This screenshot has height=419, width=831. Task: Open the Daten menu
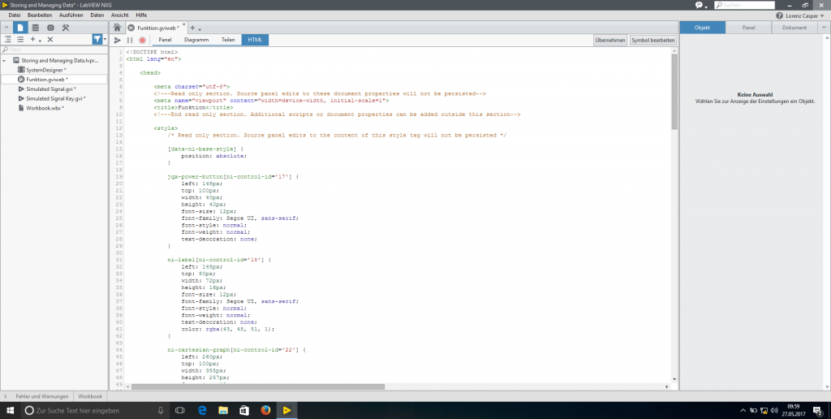click(x=97, y=15)
